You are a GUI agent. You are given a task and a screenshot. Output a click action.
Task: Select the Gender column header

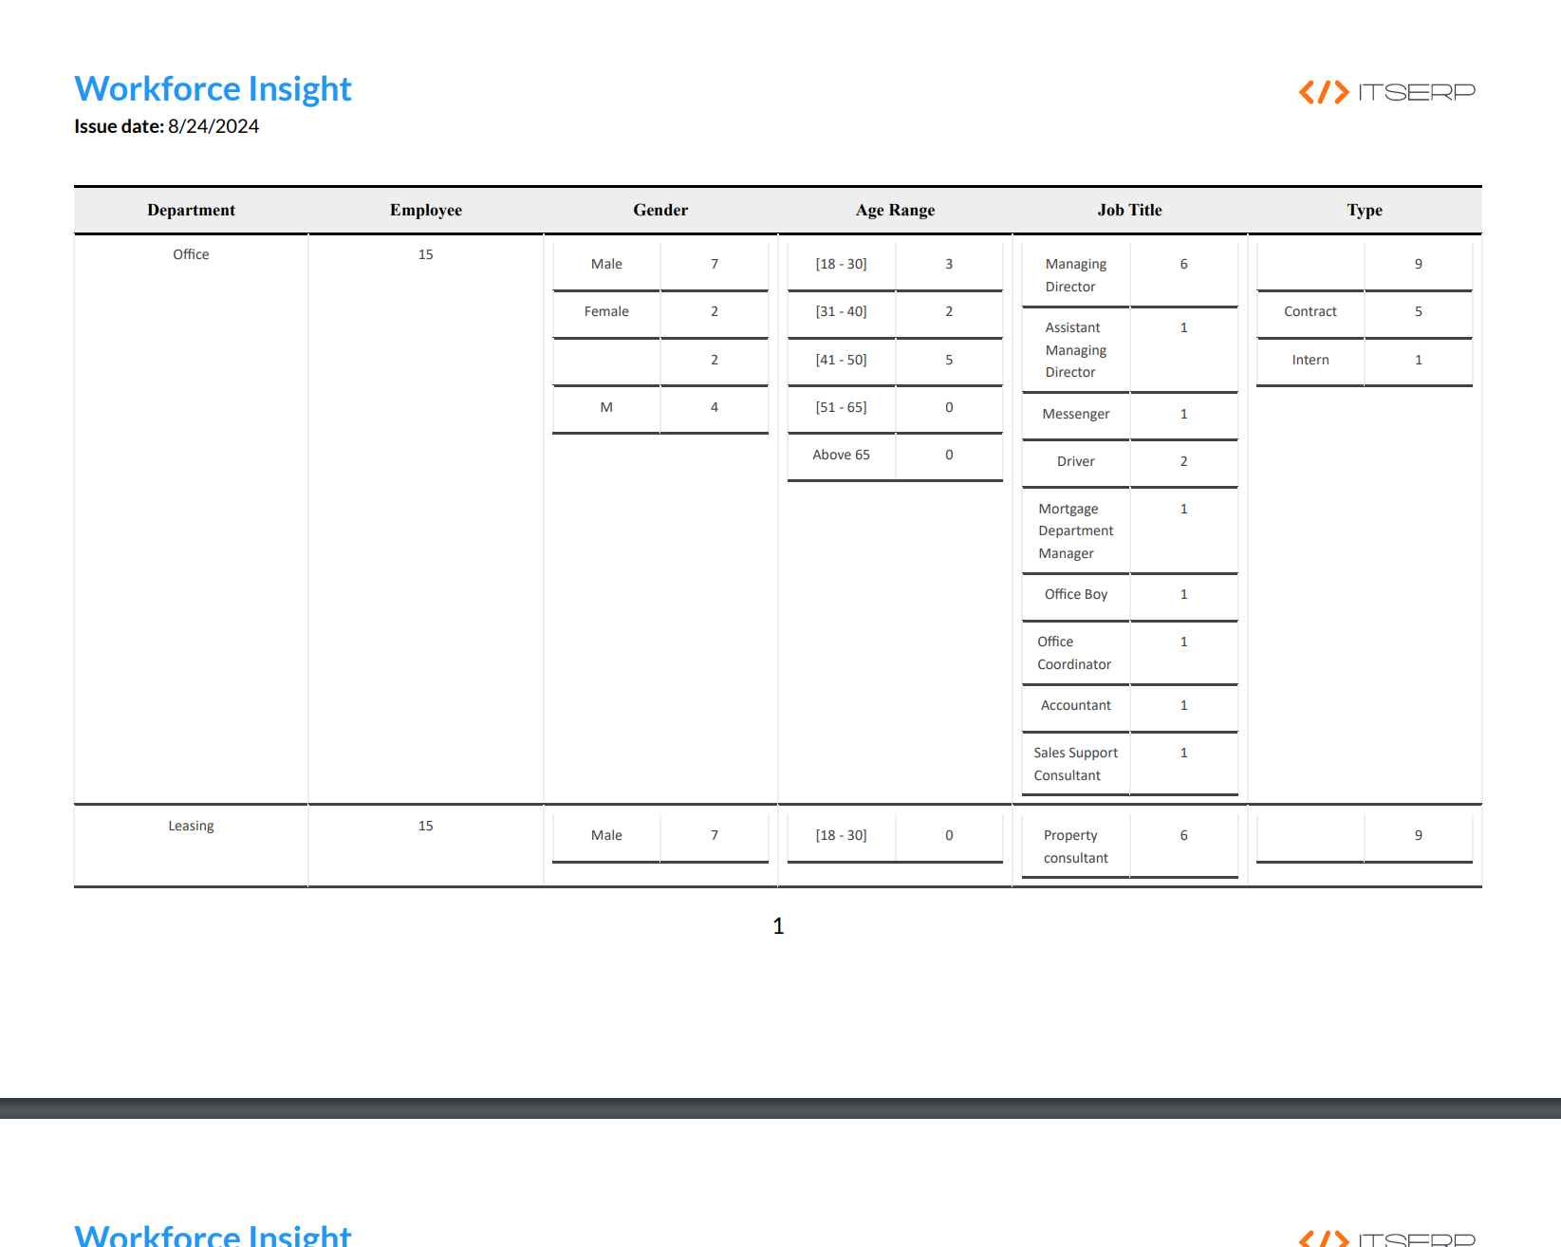[660, 210]
